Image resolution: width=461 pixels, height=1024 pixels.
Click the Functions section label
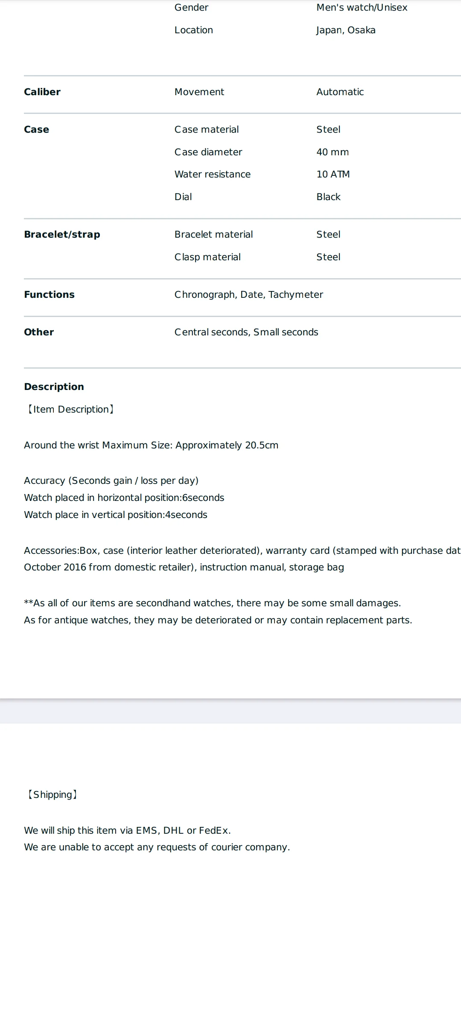49,294
